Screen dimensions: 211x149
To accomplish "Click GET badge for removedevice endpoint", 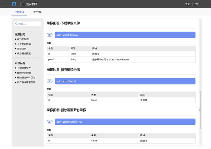I will [x=49, y=122].
